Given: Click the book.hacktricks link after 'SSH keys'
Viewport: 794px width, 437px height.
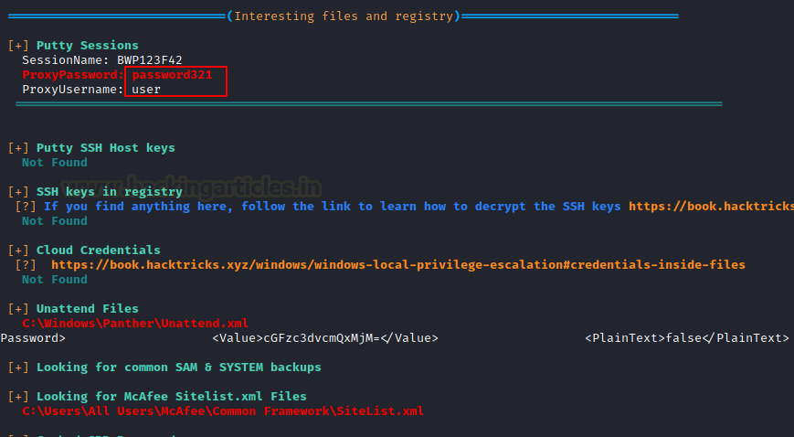Looking at the screenshot, I should [x=712, y=207].
